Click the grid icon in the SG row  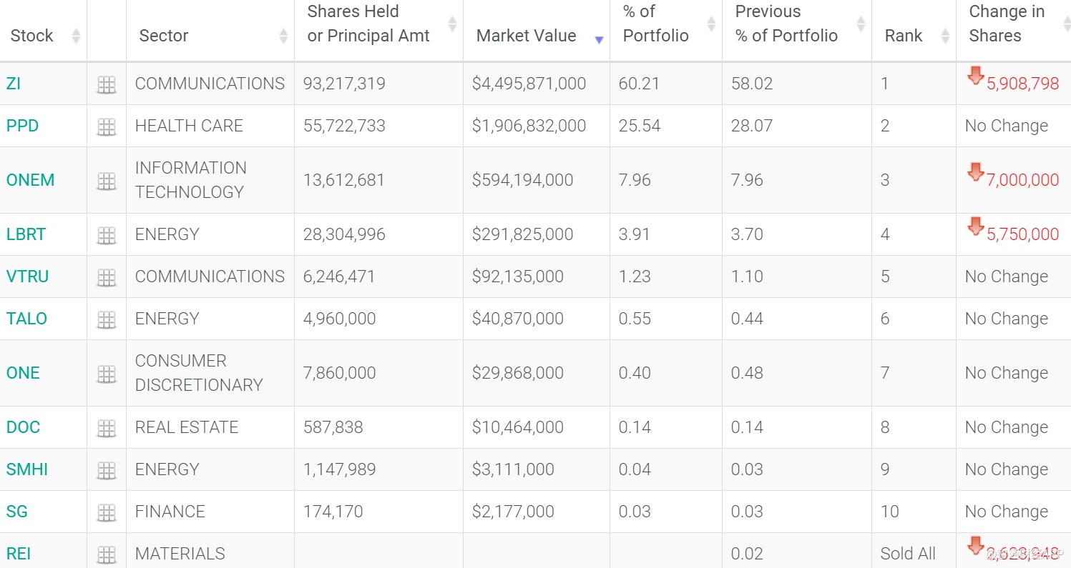107,512
